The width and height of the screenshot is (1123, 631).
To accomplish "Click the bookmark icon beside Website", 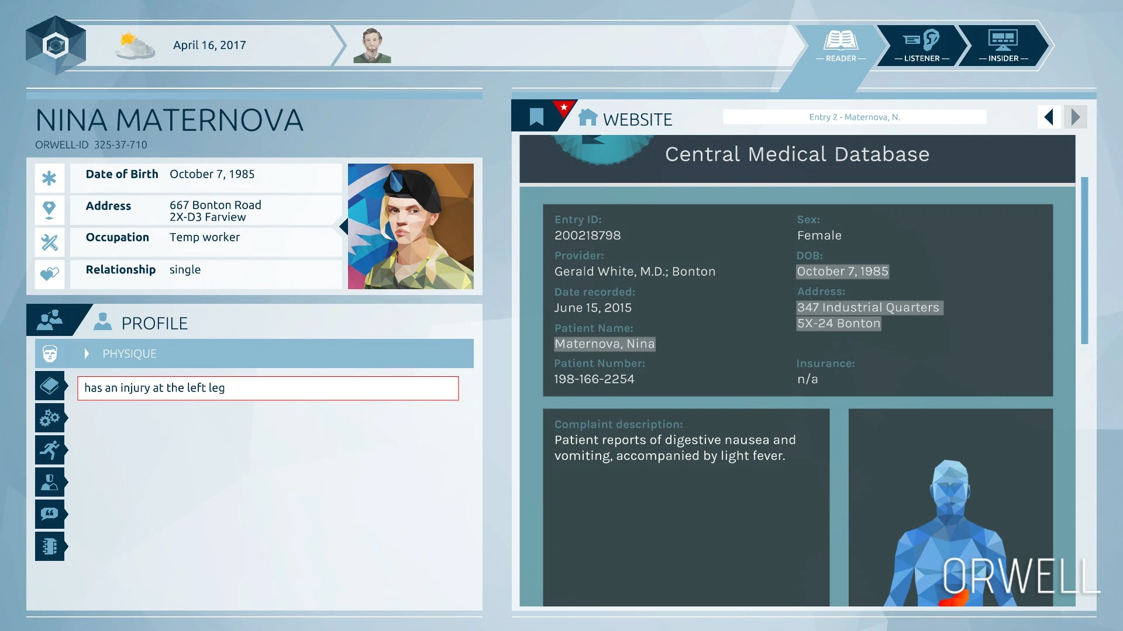I will [536, 117].
